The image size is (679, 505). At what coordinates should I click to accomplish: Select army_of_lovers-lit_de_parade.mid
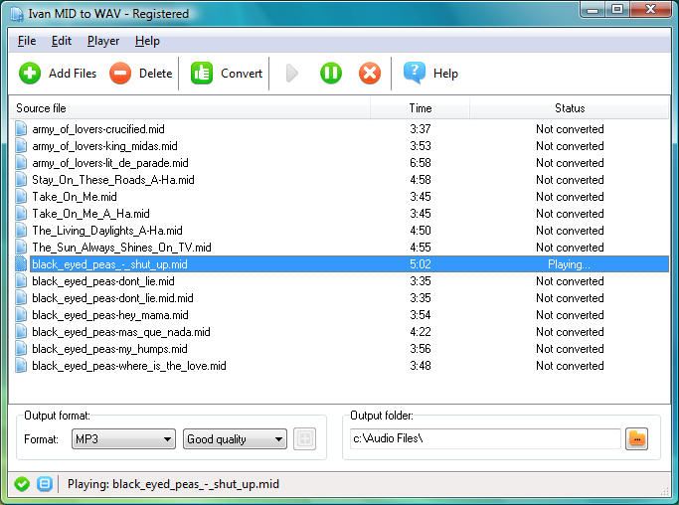click(x=110, y=163)
